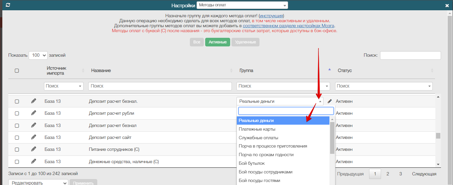
Task: Click the pencil icon beside Реальные деньги group dropdown
Action: pyautogui.click(x=330, y=101)
